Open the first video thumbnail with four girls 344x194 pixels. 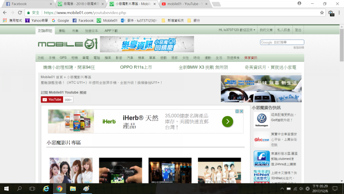coord(71,171)
